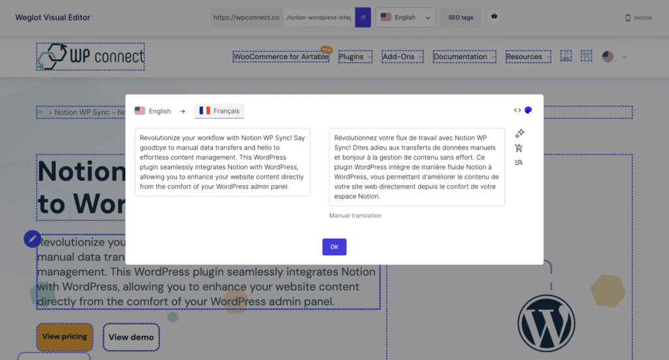Open the user account icon in navbar

point(566,56)
